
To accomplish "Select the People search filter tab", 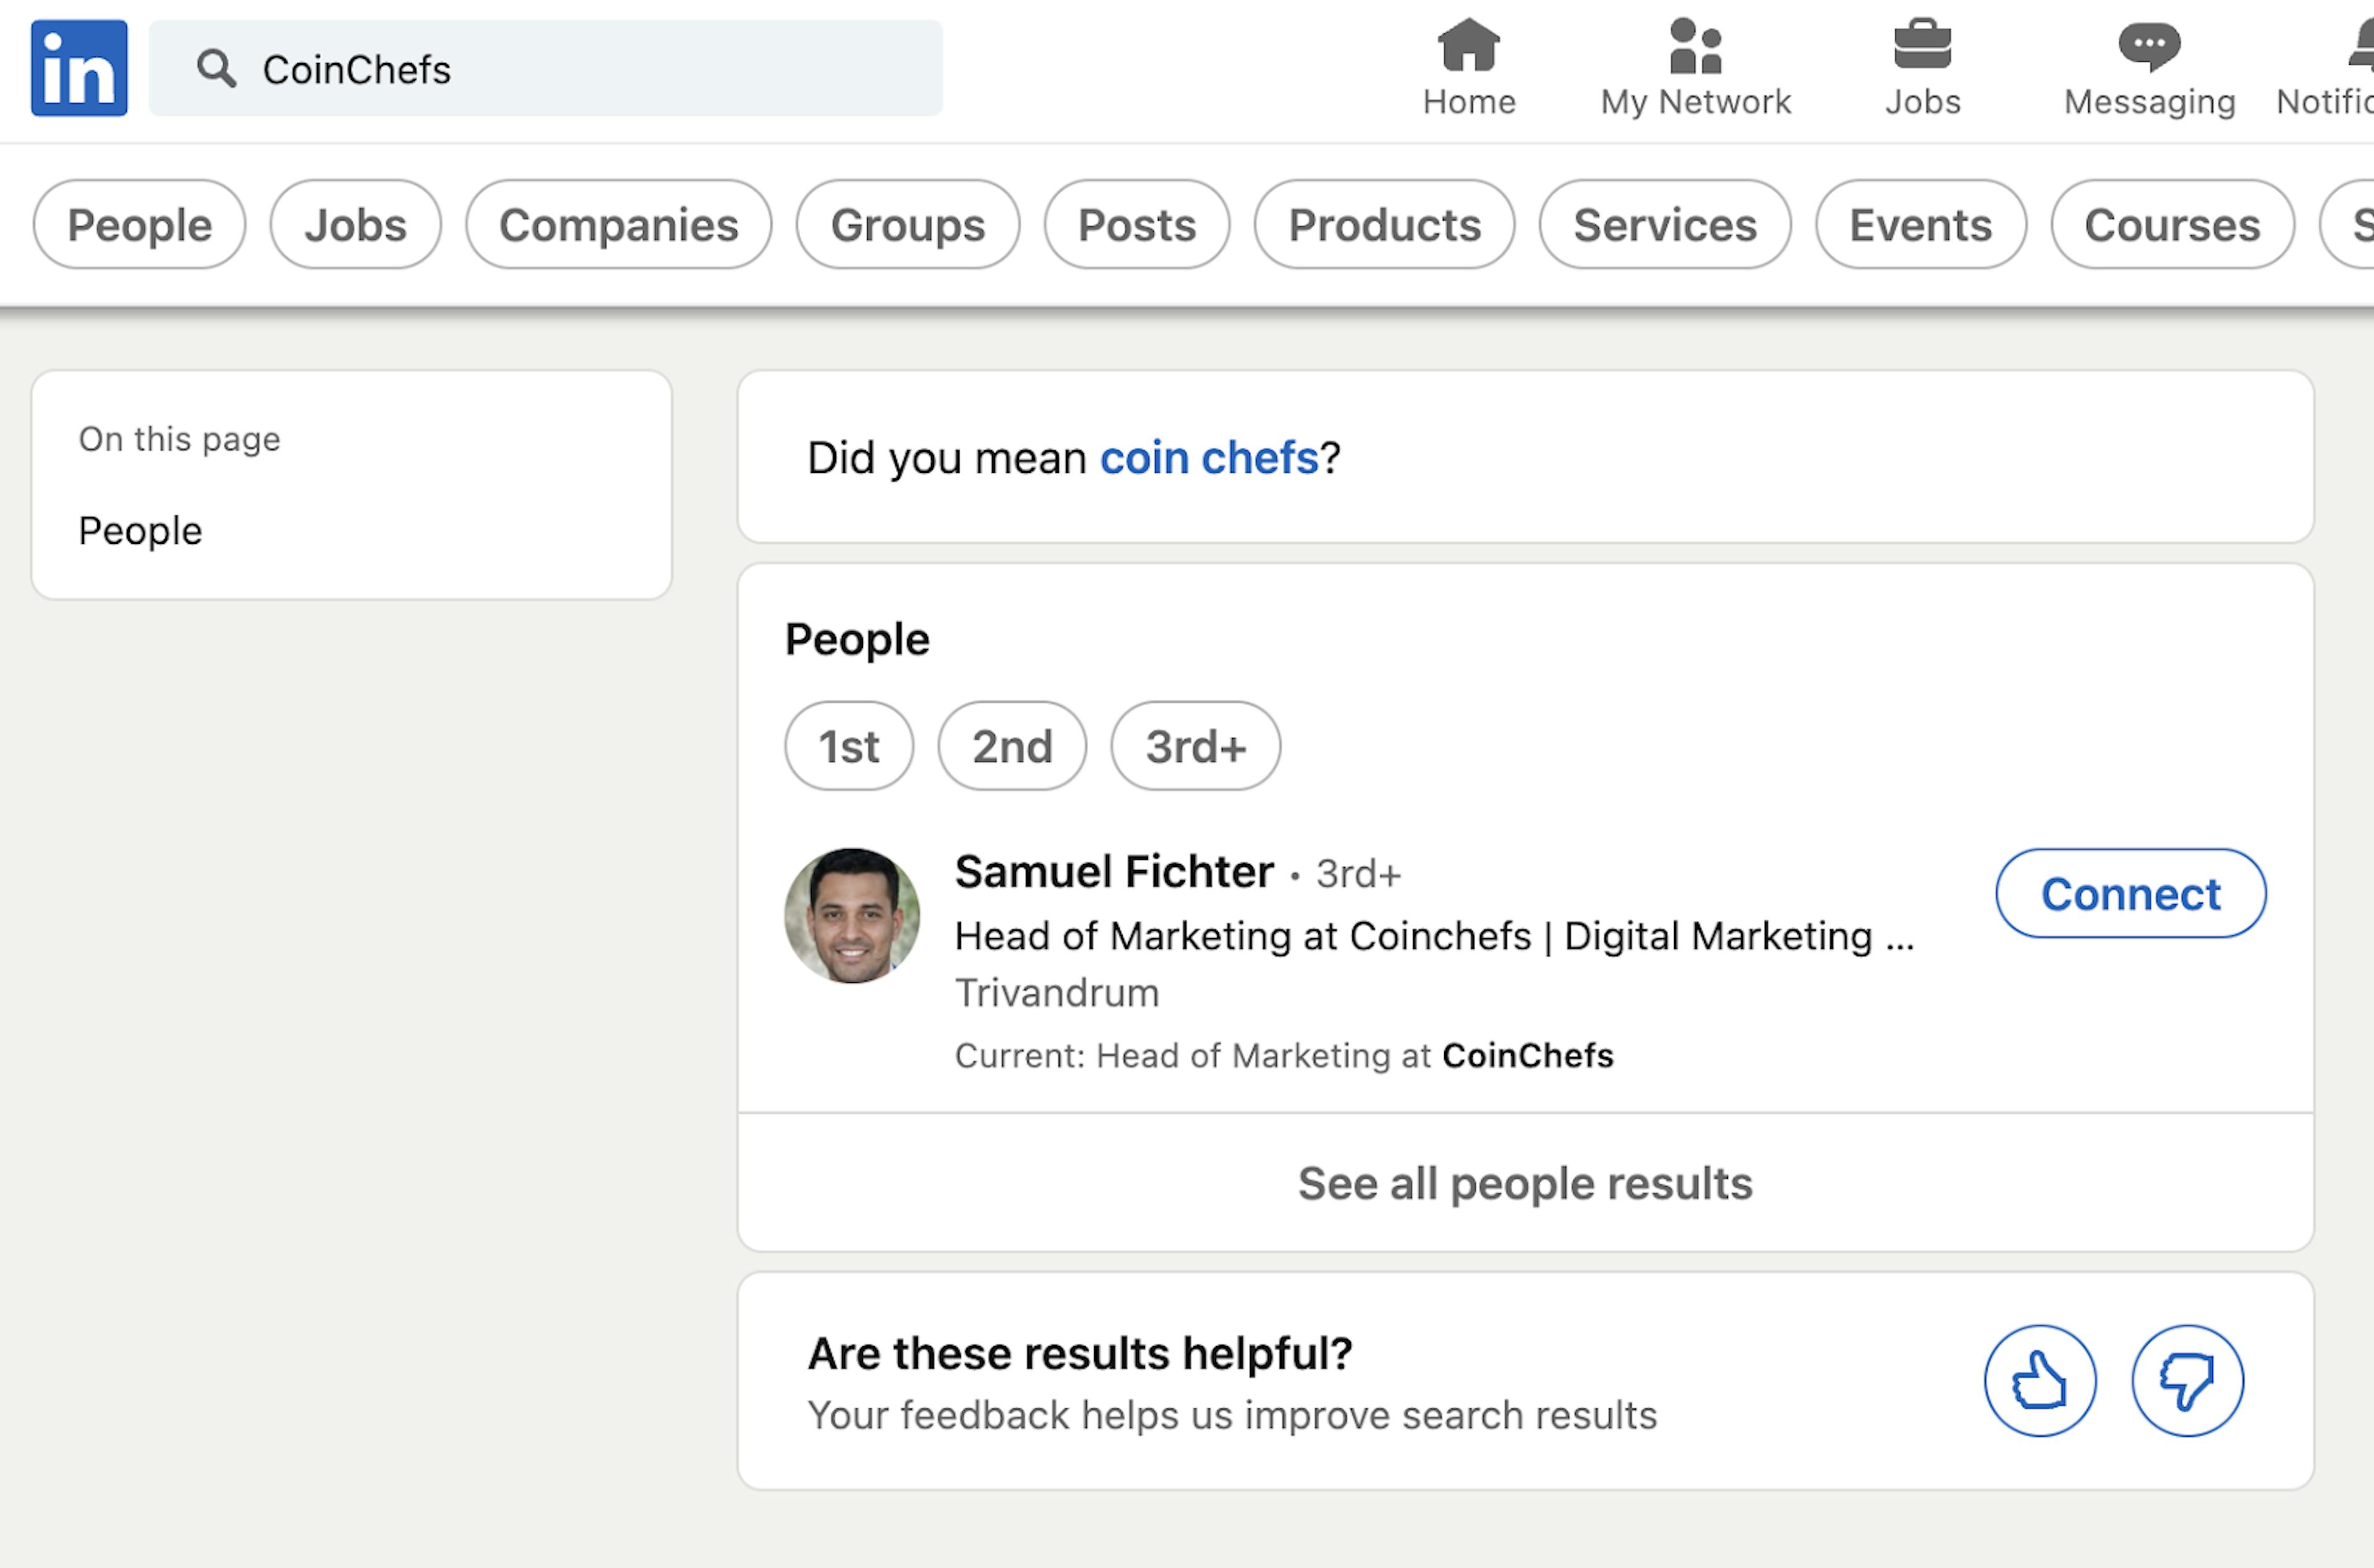I will click(x=138, y=222).
